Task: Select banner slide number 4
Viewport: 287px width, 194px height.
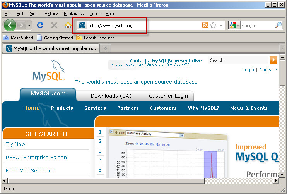Action: click(x=100, y=160)
